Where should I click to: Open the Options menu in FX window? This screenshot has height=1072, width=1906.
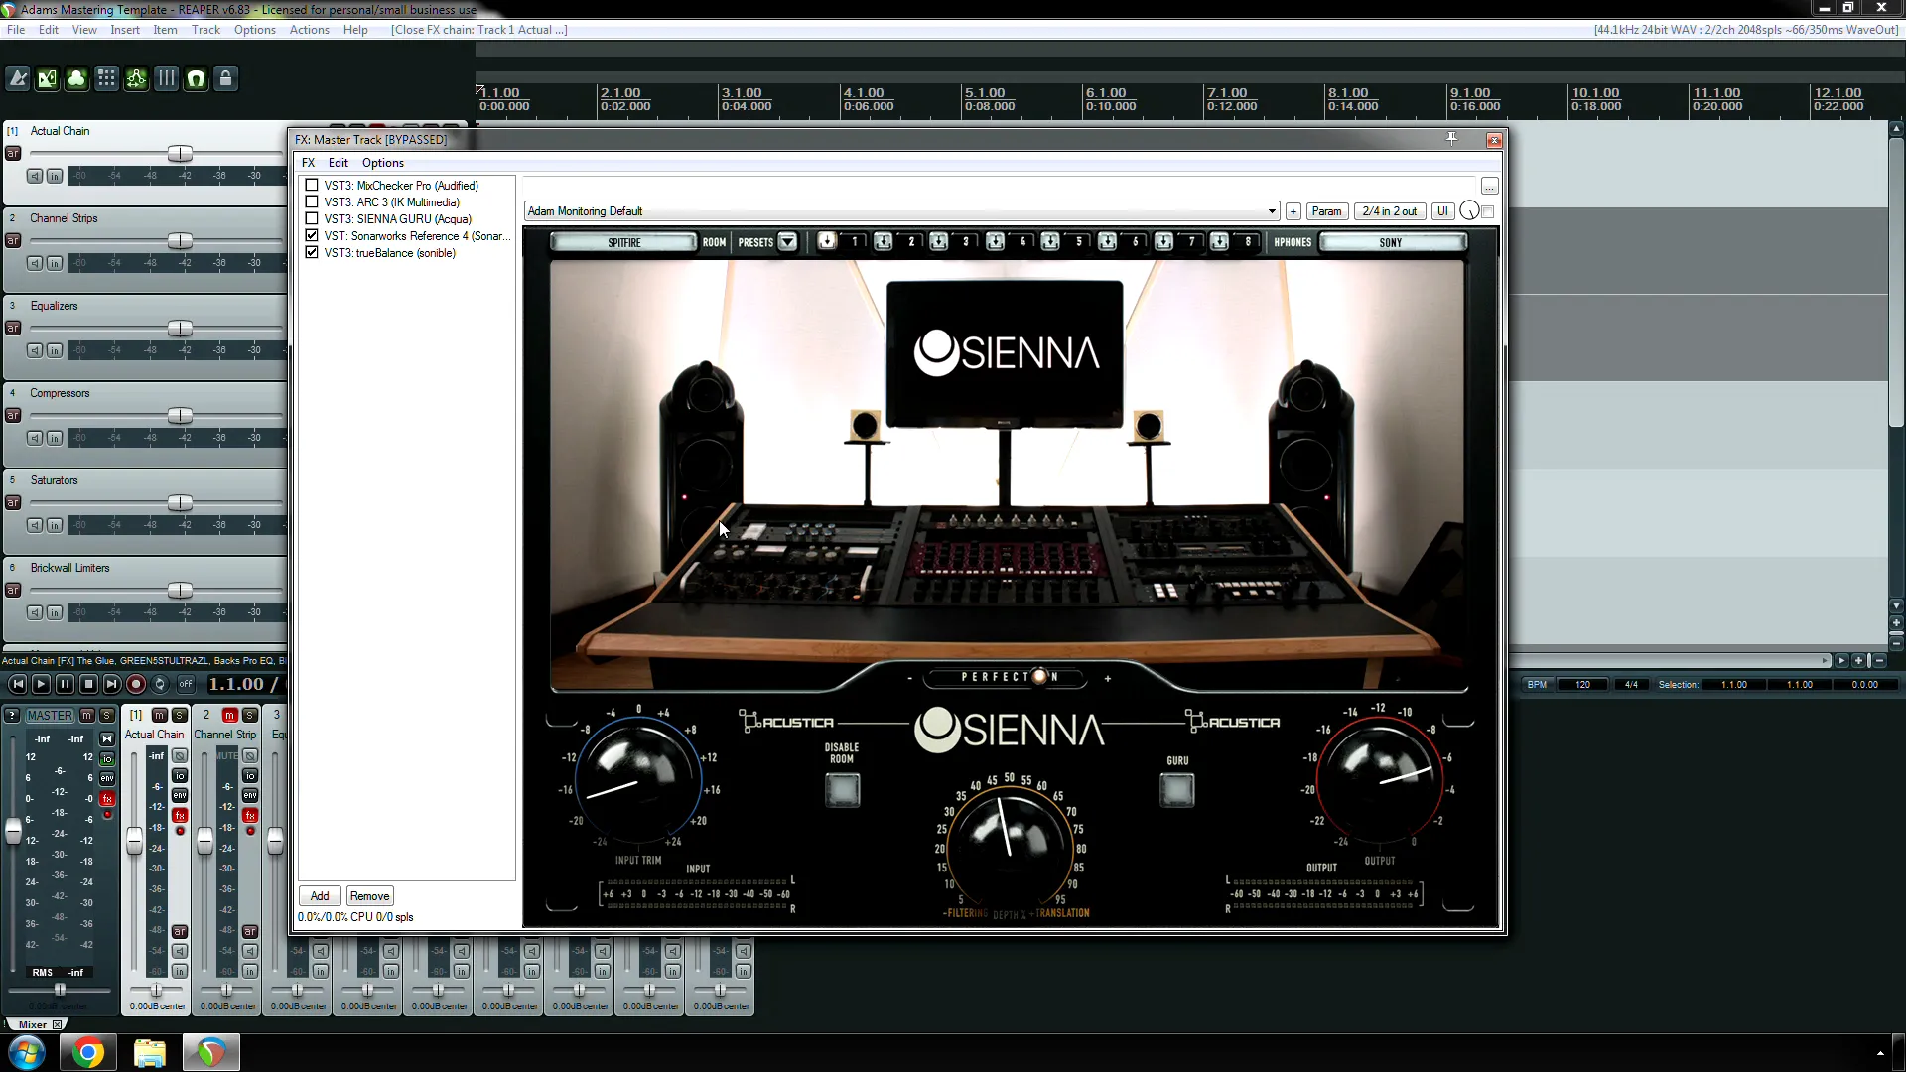[x=382, y=163]
